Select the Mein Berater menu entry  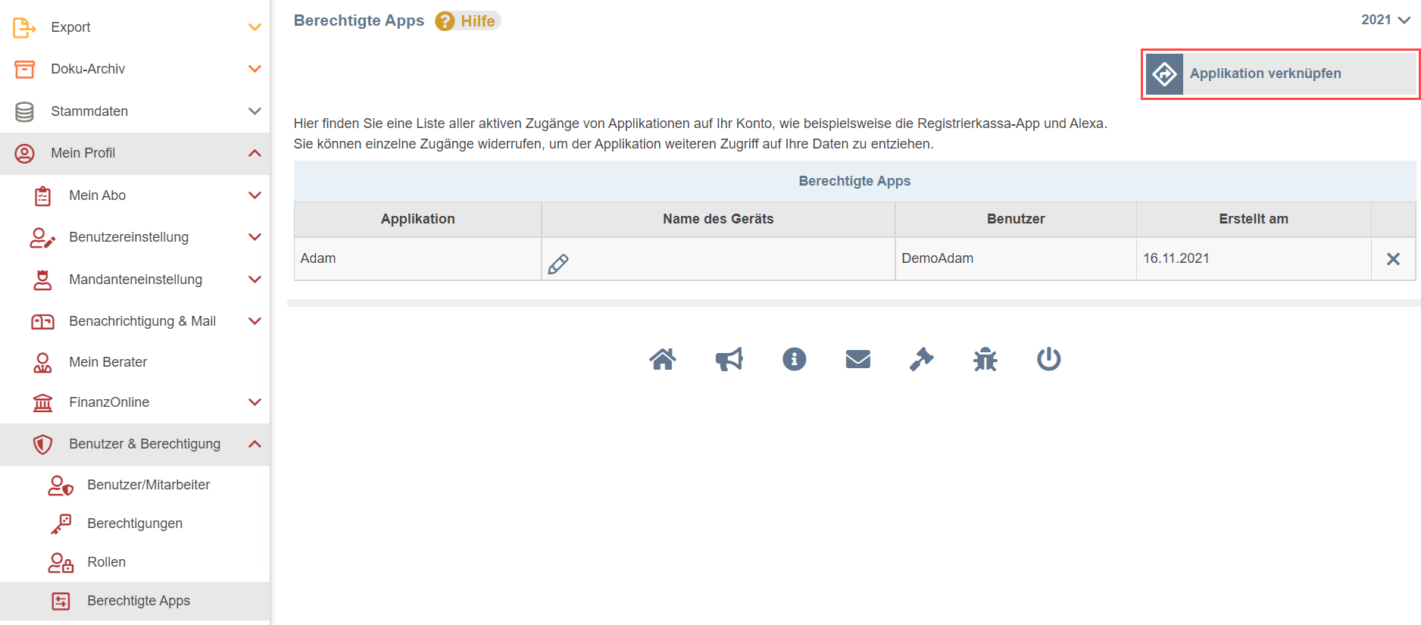coord(135,362)
